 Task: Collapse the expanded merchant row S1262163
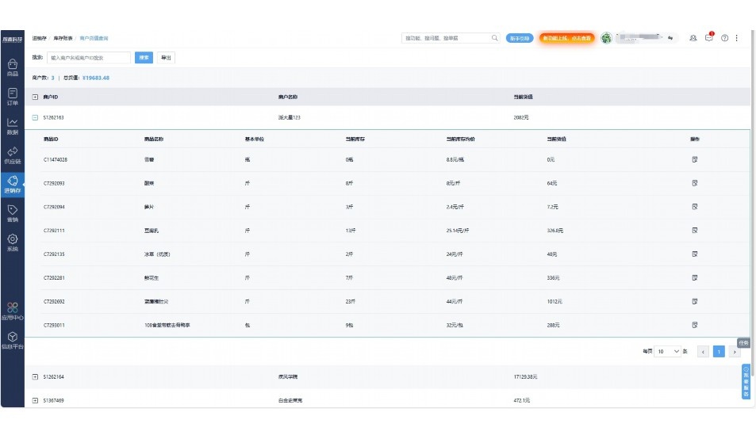point(35,117)
